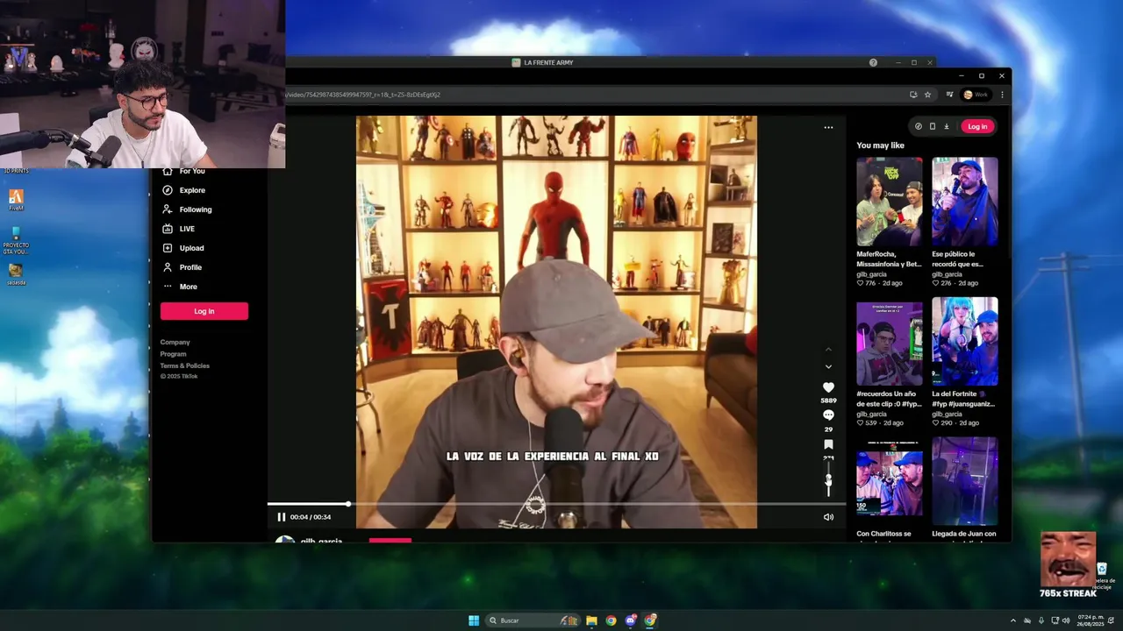Click the help icon in LA FRENTE ARMY window
This screenshot has width=1123, height=631.
click(873, 62)
